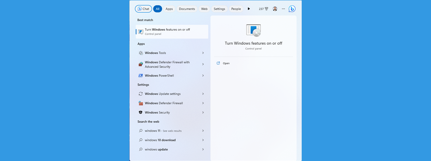The height and width of the screenshot is (161, 431).
Task: Open the Windows Defender Firewall setting
Action: point(172,103)
